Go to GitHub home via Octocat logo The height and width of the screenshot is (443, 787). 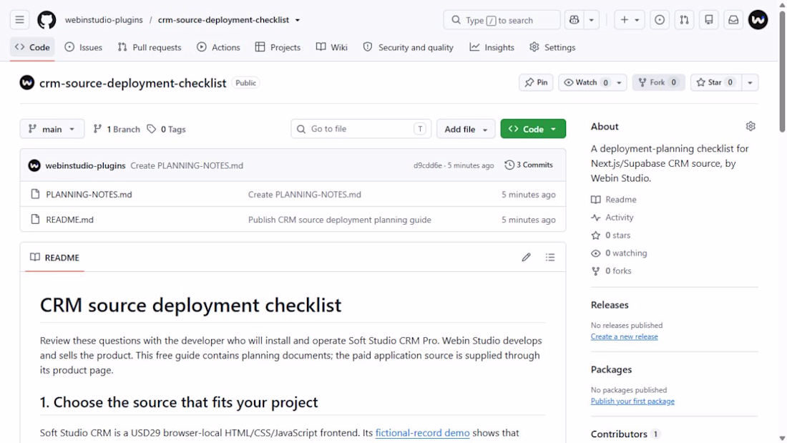(x=47, y=20)
